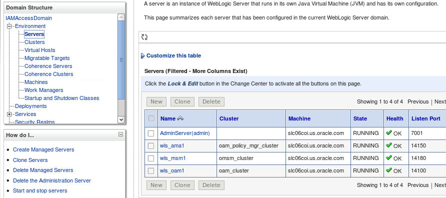Open Work Managers in the tree
The image size is (446, 198).
(x=44, y=90)
